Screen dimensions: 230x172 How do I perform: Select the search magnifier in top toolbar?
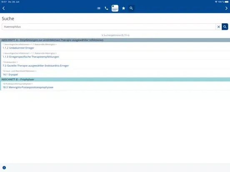tap(131, 8)
